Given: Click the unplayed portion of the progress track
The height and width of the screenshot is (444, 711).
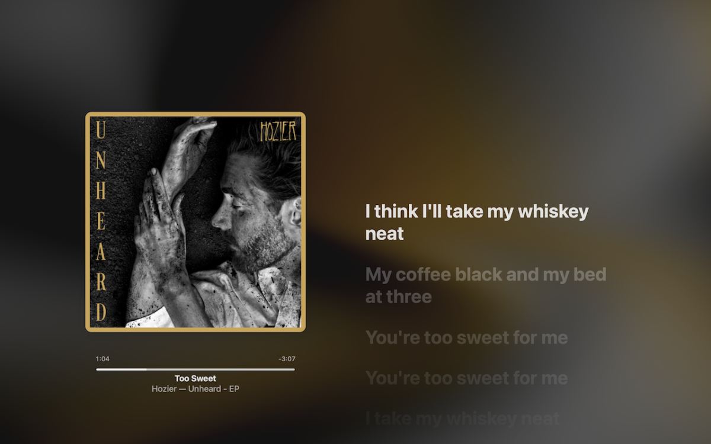Looking at the screenshot, I should [x=220, y=369].
